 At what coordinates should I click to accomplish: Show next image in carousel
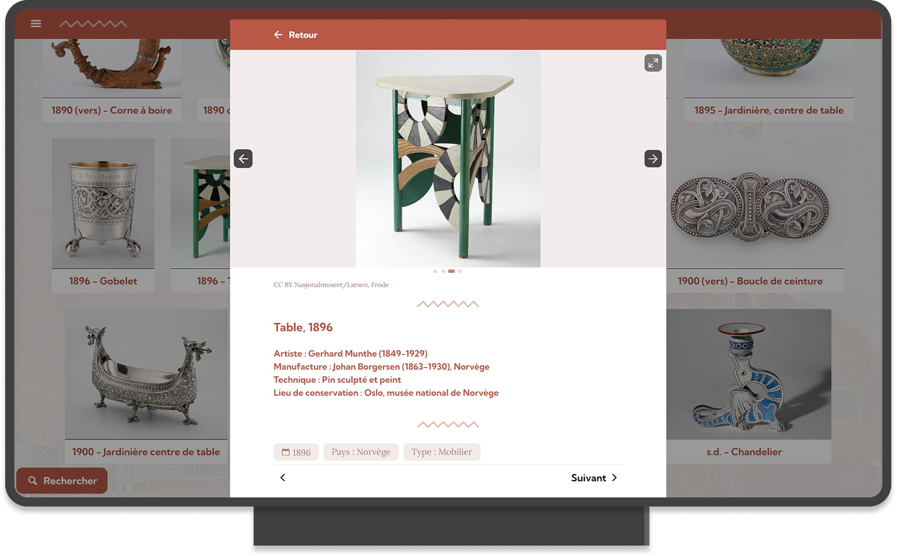(x=653, y=159)
